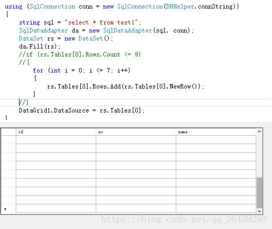Click the vertical scrollbar thumb in grid
Viewport: 272px width, 229px height.
tap(259, 192)
